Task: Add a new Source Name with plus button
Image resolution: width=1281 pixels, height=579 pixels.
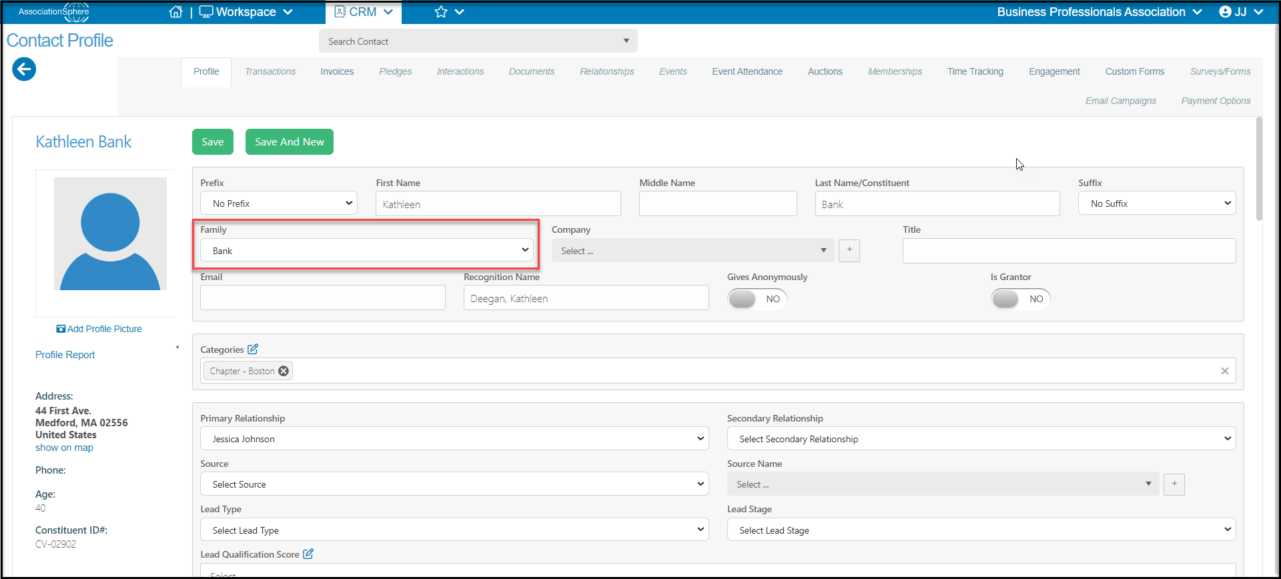Action: point(1174,484)
